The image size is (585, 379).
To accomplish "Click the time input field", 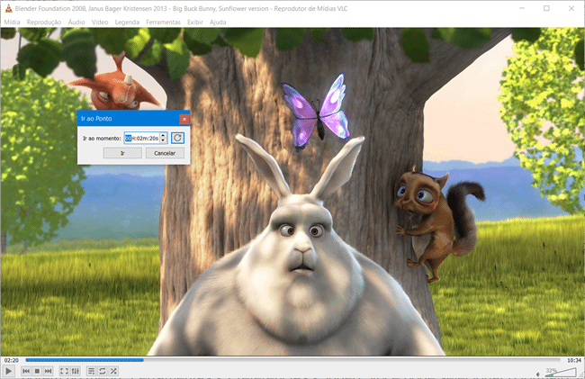I will click(141, 138).
